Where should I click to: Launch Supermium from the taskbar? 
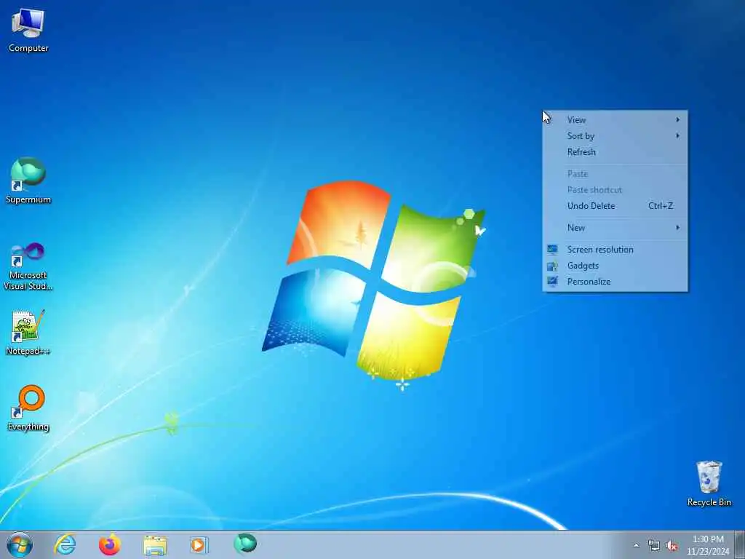[245, 544]
